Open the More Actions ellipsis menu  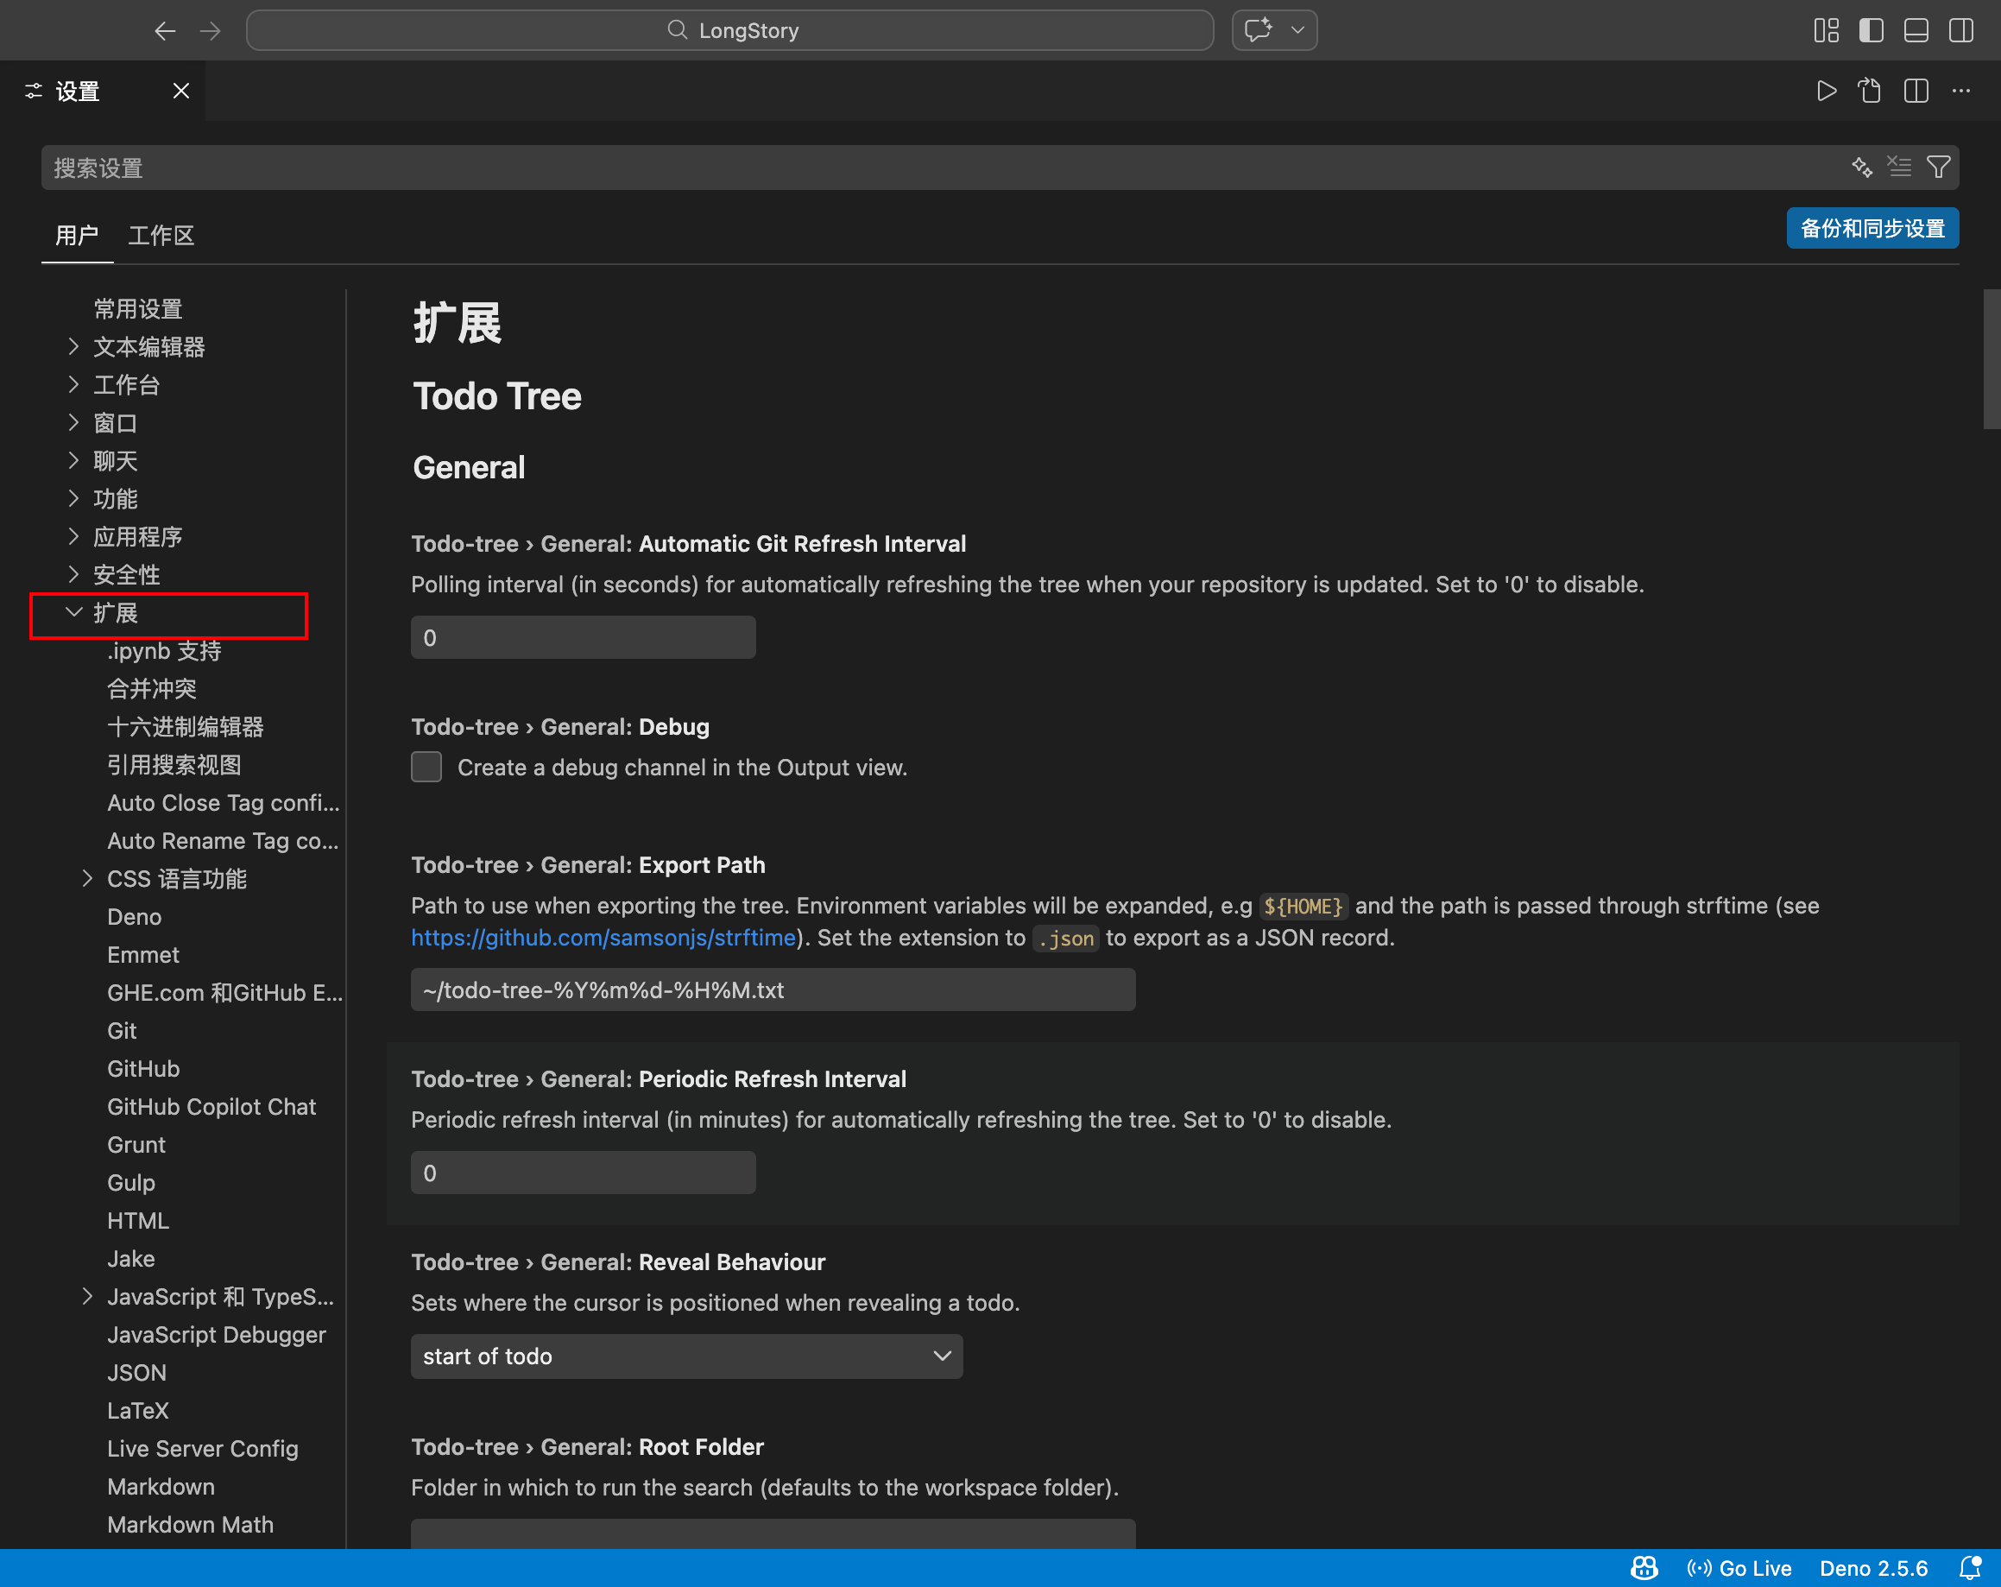click(1961, 91)
